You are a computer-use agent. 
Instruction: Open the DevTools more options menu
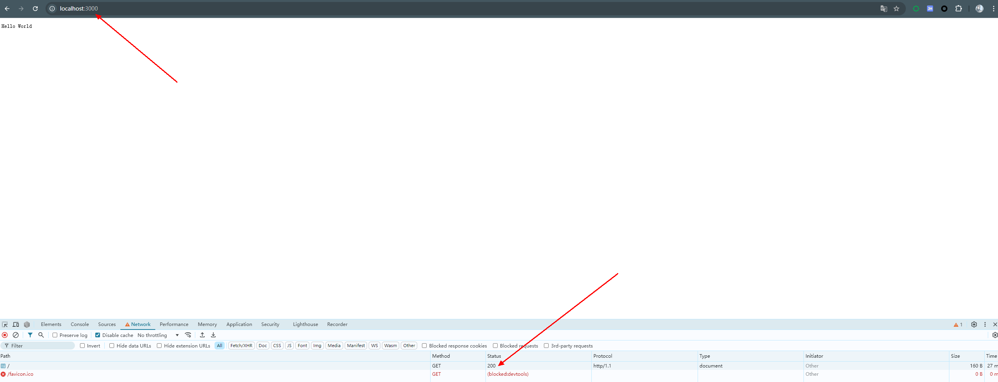click(x=985, y=324)
